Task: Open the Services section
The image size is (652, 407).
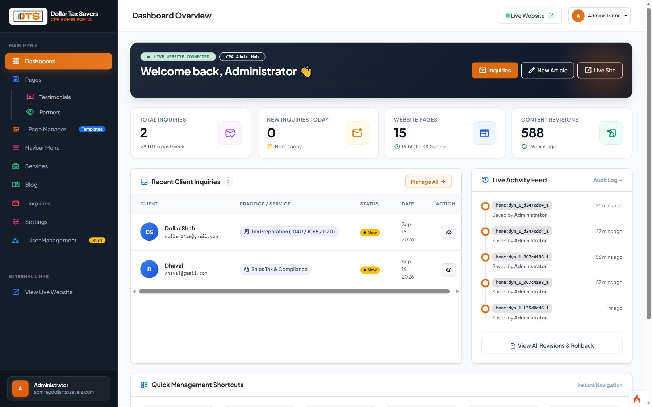Action: (x=59, y=166)
